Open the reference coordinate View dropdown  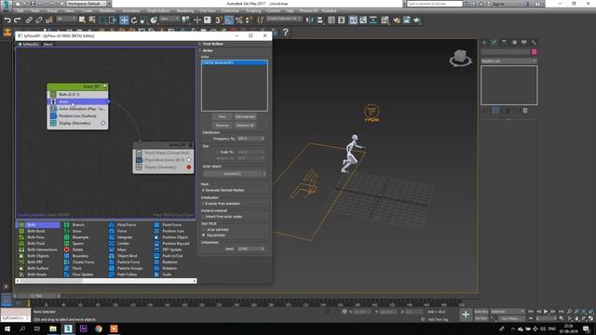point(169,19)
